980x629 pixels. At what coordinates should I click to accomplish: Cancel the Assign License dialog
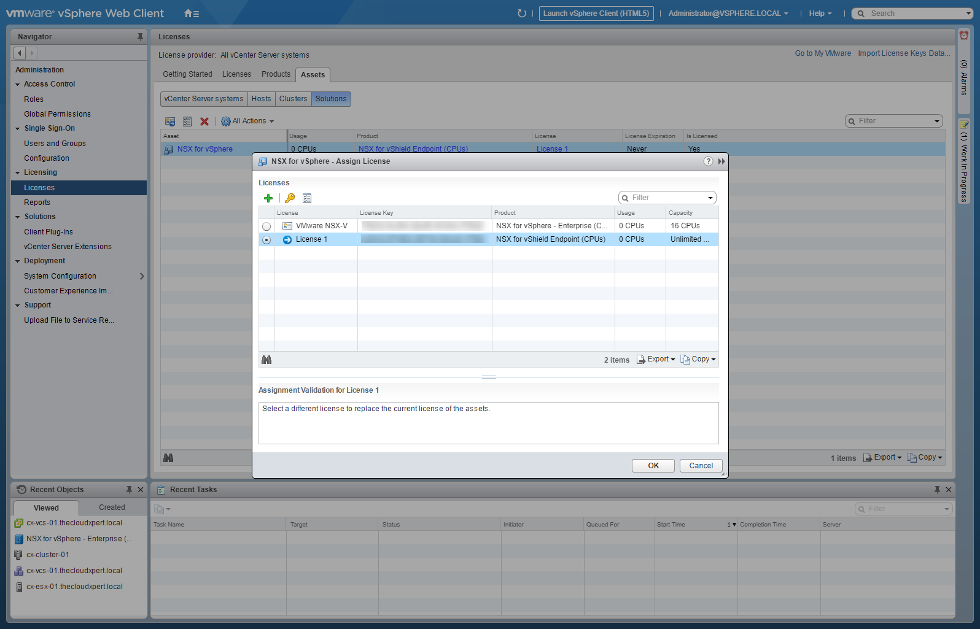click(701, 466)
